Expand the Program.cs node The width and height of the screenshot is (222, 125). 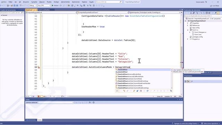(x=188, y=39)
